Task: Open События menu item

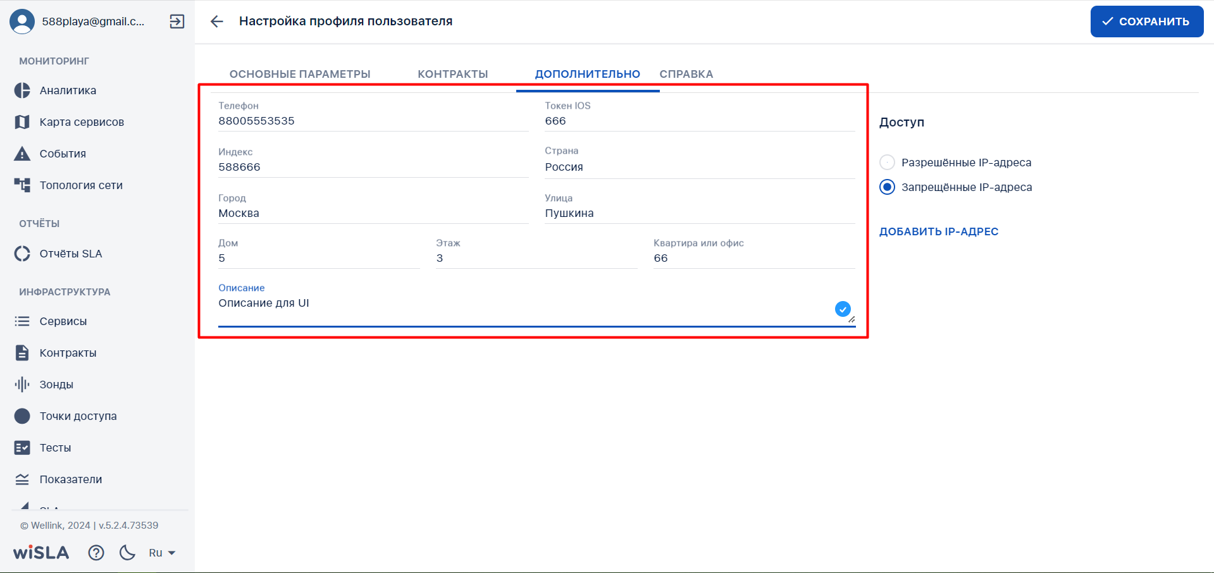Action: 63,154
